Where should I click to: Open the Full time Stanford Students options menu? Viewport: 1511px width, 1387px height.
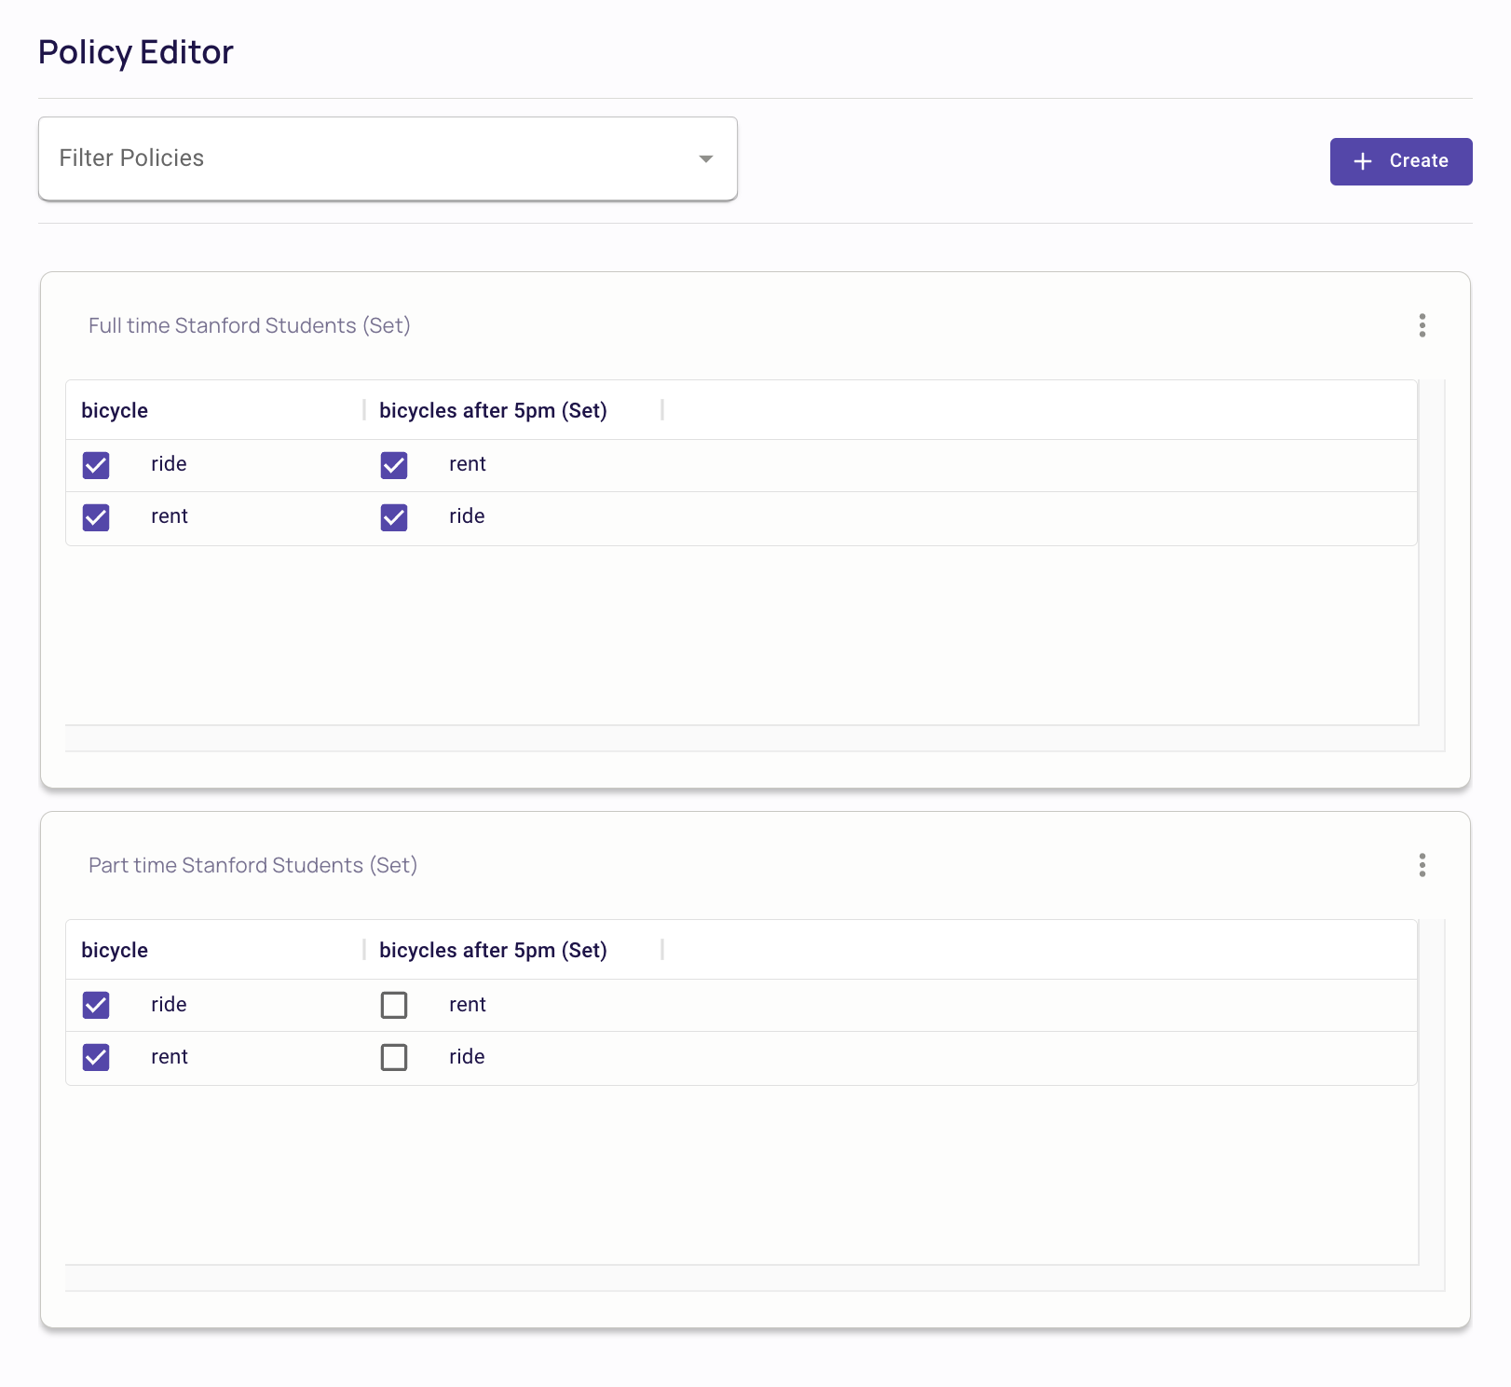pyautogui.click(x=1423, y=326)
